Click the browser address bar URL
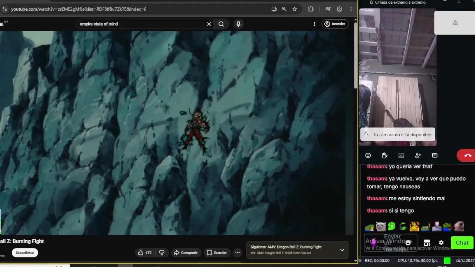Image resolution: width=475 pixels, height=267 pixels. tap(79, 9)
